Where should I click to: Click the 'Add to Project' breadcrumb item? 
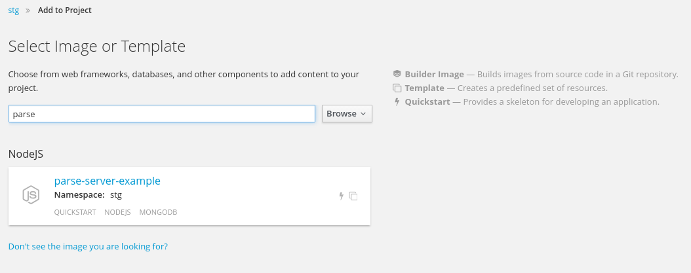pyautogui.click(x=65, y=10)
